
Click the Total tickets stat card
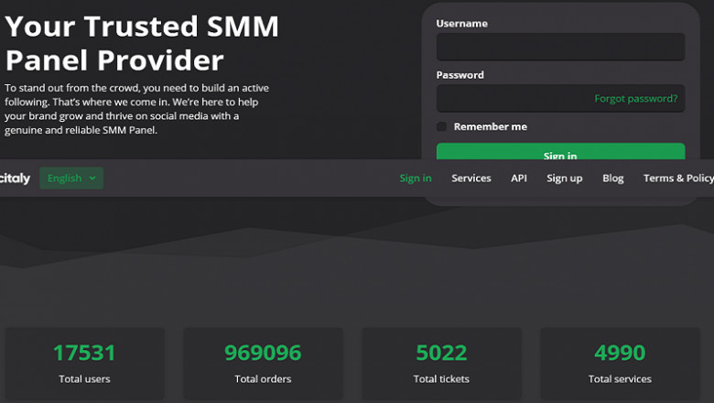pyautogui.click(x=441, y=364)
